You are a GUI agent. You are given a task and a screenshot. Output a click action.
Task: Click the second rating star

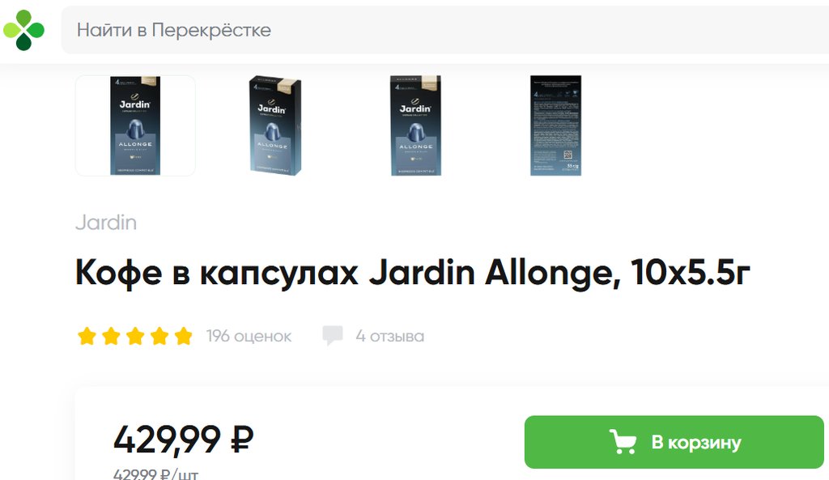coord(111,336)
